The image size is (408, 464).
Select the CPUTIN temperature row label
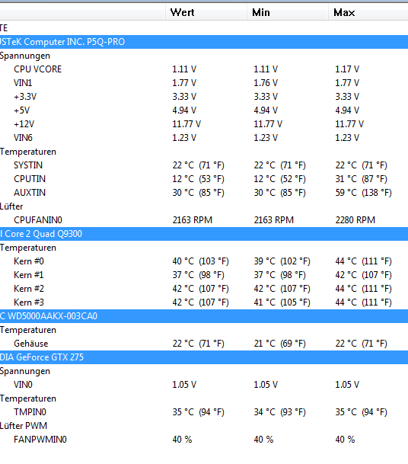coord(30,179)
